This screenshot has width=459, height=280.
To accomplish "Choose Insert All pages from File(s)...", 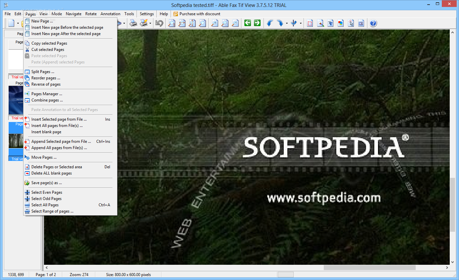I will pos(70,126).
